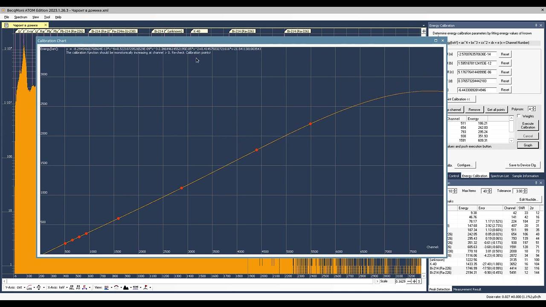
Task: Click the scale minus button
Action: [x=409, y=281]
